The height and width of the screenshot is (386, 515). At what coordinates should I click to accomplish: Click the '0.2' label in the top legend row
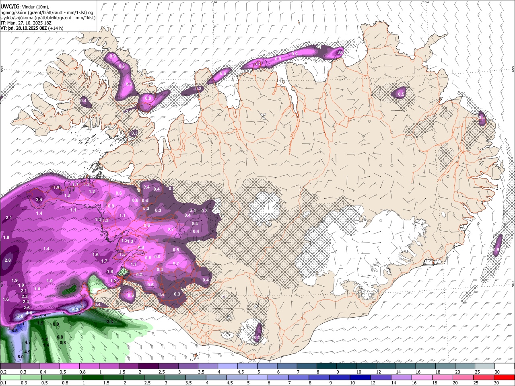(x=3, y=372)
